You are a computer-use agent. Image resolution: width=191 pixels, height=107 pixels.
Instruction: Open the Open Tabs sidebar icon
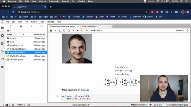[2, 59]
